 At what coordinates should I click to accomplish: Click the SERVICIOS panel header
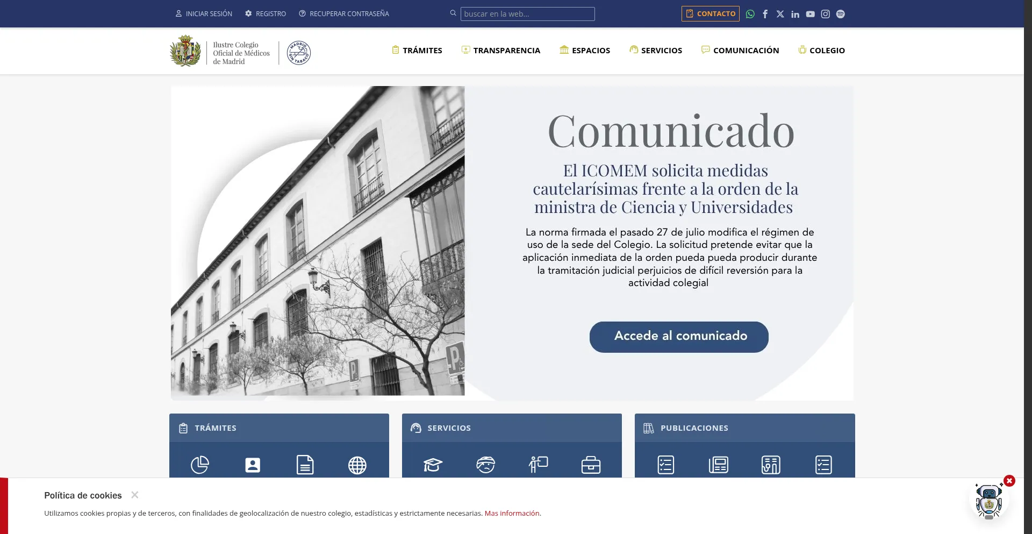pos(512,428)
